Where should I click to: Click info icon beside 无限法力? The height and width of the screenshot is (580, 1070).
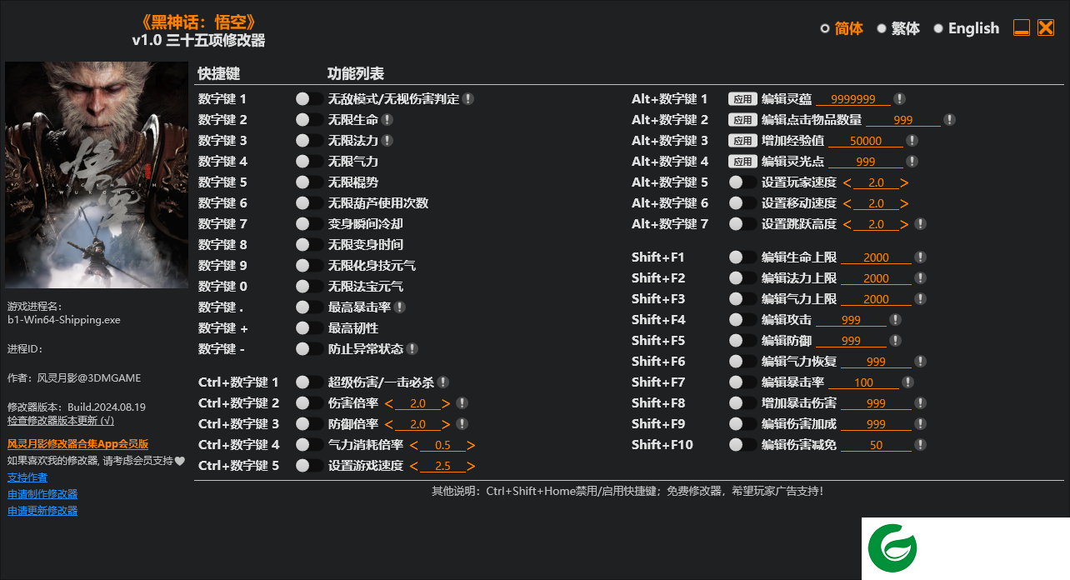(387, 141)
